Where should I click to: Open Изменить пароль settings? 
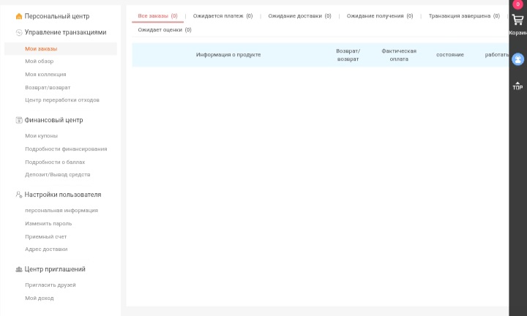click(x=48, y=224)
